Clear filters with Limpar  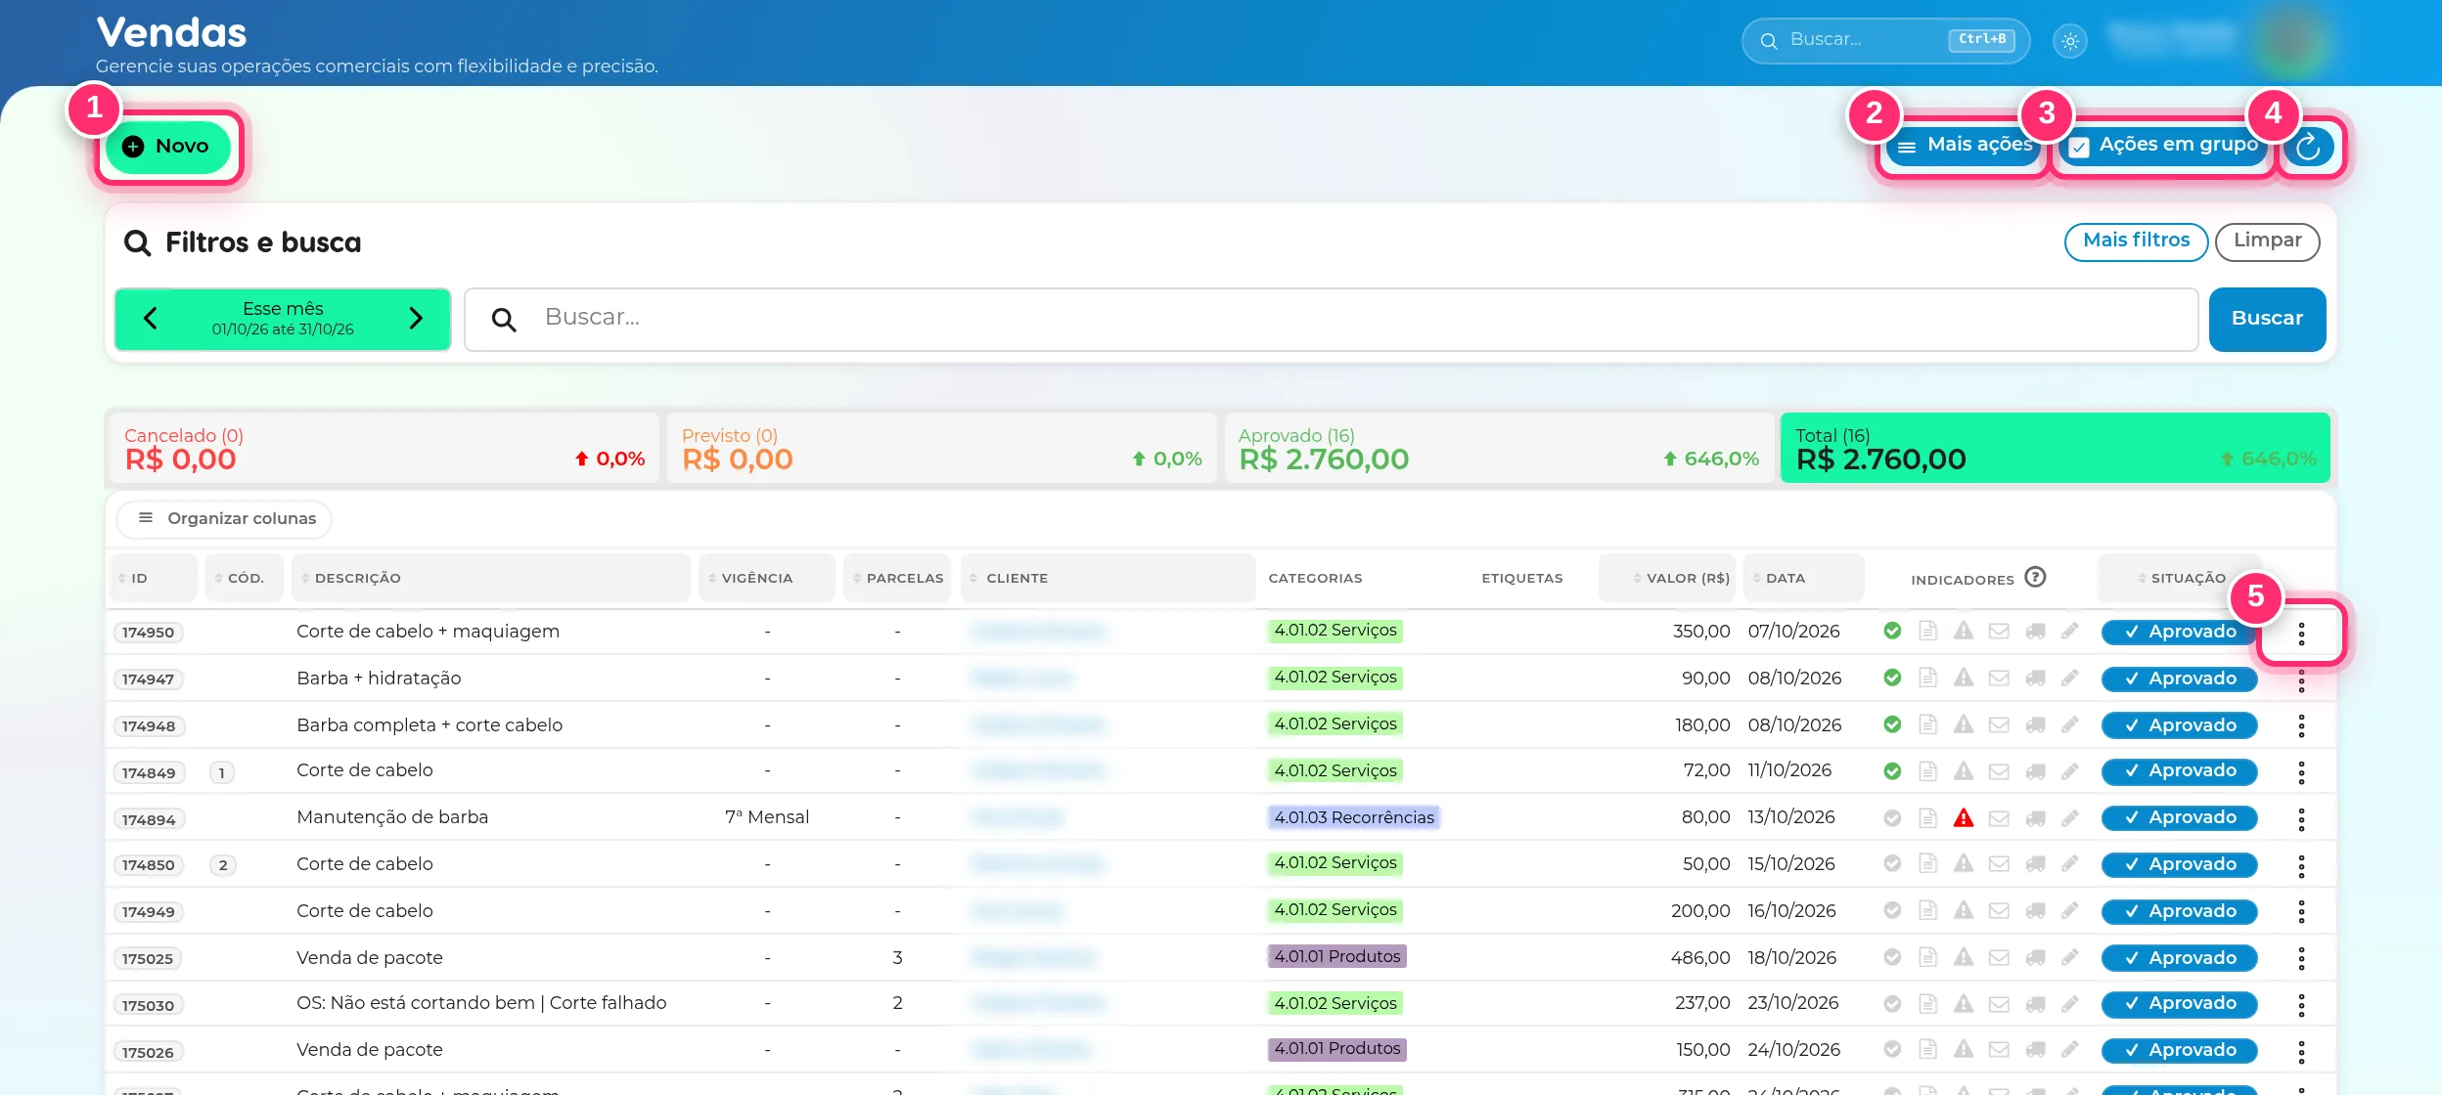pos(2267,241)
